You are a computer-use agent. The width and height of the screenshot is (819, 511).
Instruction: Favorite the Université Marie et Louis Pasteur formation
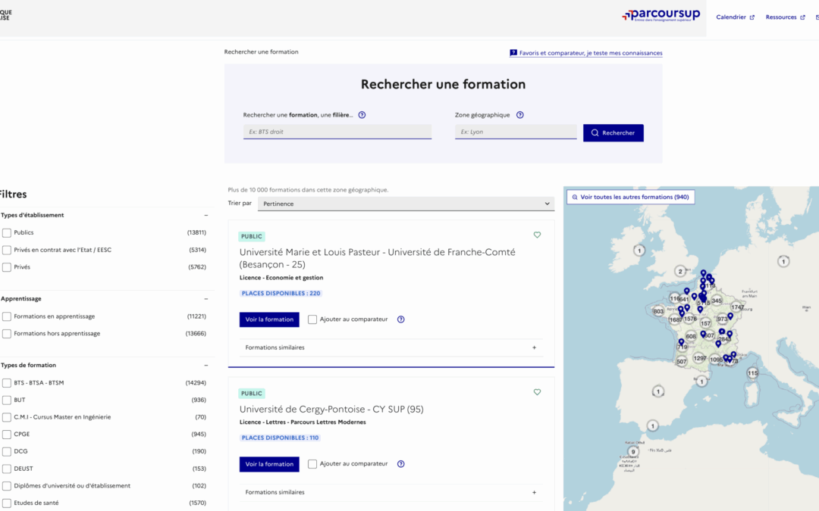pyautogui.click(x=537, y=235)
